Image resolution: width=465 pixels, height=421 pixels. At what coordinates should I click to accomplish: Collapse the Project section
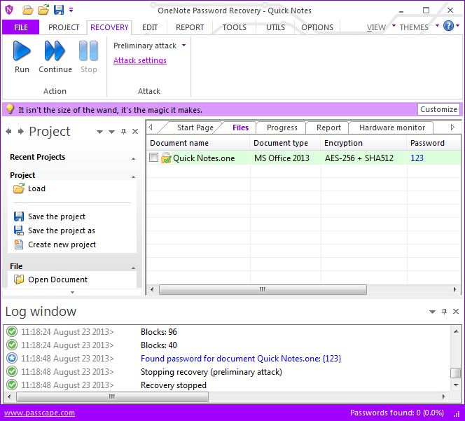[x=134, y=177]
